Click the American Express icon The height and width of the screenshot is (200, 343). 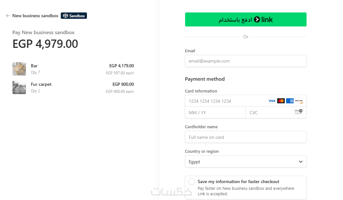pyautogui.click(x=290, y=101)
